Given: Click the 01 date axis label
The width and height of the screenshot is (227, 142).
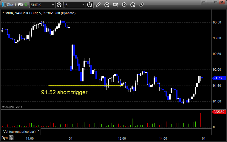Looking at the screenshot, I should [204, 138].
